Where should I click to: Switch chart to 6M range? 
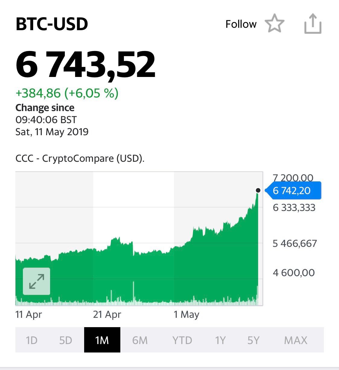coord(140,340)
